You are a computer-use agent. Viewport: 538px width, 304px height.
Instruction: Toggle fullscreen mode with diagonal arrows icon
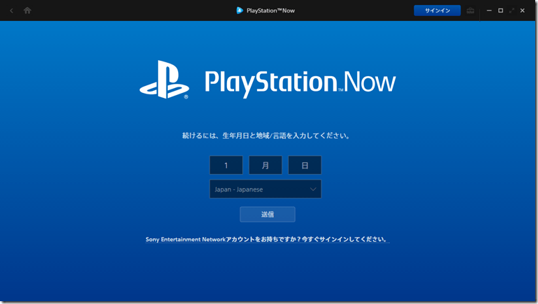point(511,10)
